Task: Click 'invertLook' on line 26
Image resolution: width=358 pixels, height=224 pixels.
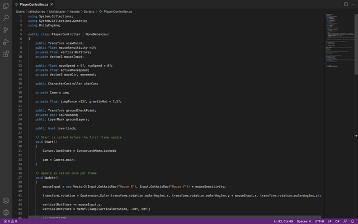Action: click(x=66, y=128)
